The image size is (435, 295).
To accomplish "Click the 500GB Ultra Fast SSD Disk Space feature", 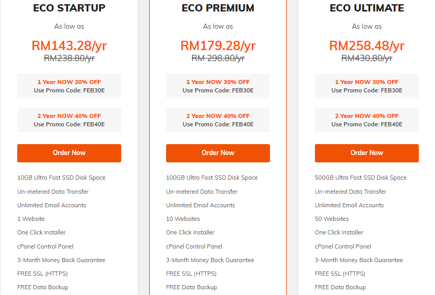I will pos(361,178).
